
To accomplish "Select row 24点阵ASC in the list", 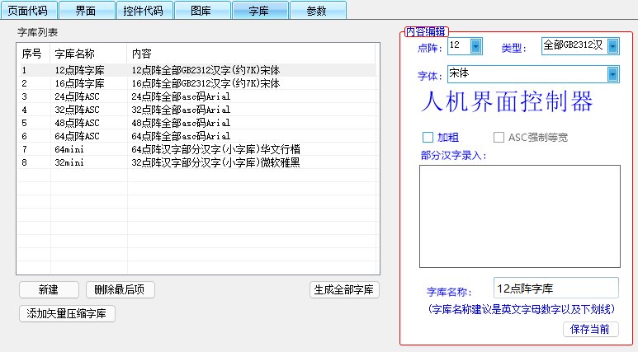I will point(198,96).
